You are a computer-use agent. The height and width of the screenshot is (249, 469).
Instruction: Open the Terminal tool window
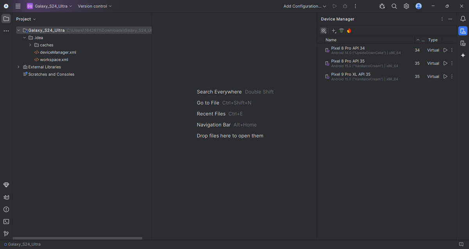[x=6, y=221]
